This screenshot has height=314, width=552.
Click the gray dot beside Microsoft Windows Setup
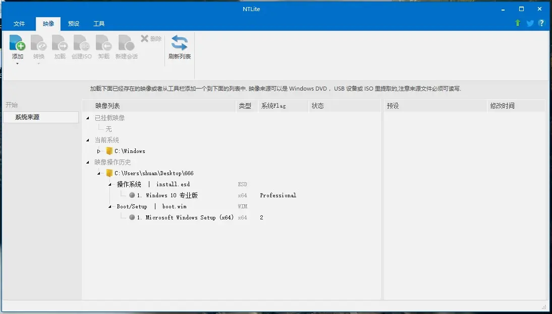(132, 217)
